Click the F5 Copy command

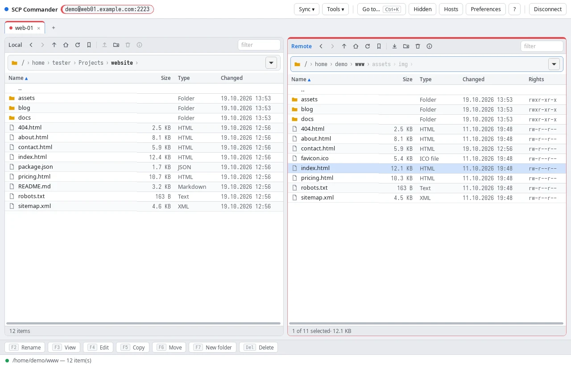(x=132, y=347)
